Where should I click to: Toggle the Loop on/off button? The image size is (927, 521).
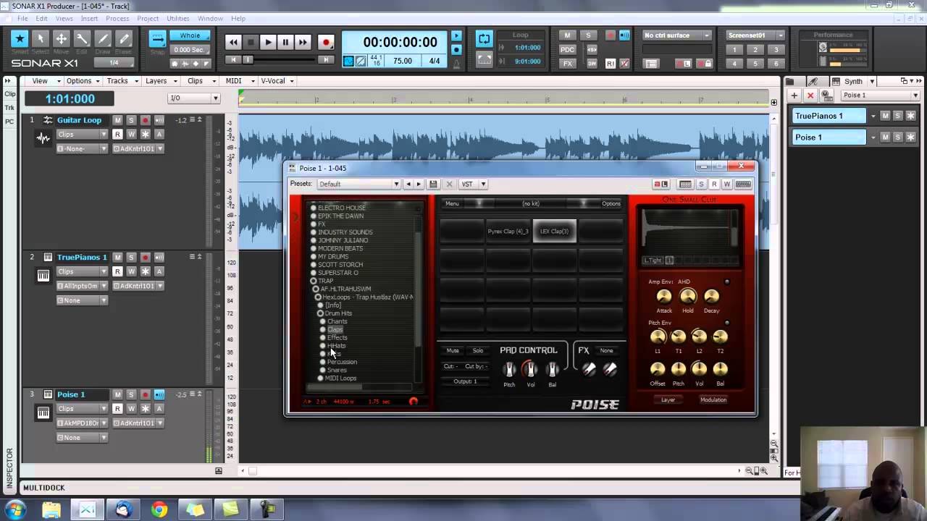point(484,39)
